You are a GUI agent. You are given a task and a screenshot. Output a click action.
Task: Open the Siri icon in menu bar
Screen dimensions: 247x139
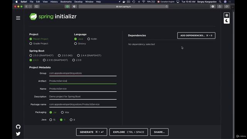point(225,2)
